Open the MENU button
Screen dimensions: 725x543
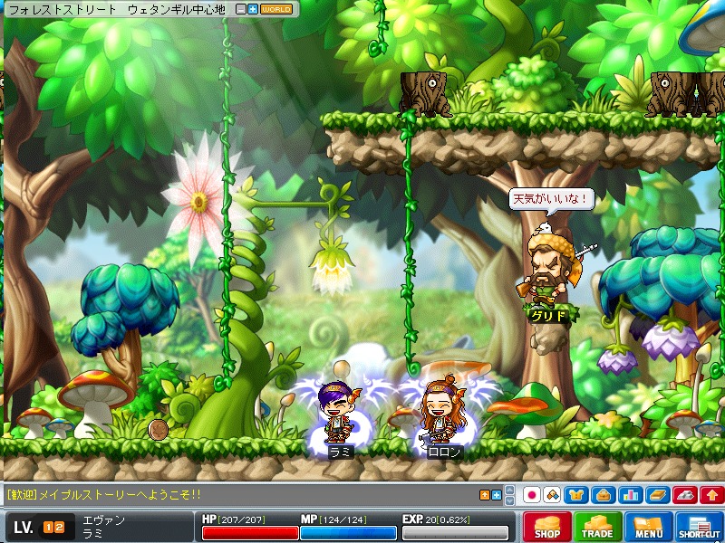click(648, 527)
